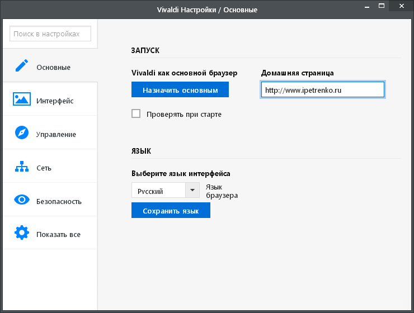Maximize the Vivaldi settings window
414x313 pixels.
pyautogui.click(x=382, y=6)
